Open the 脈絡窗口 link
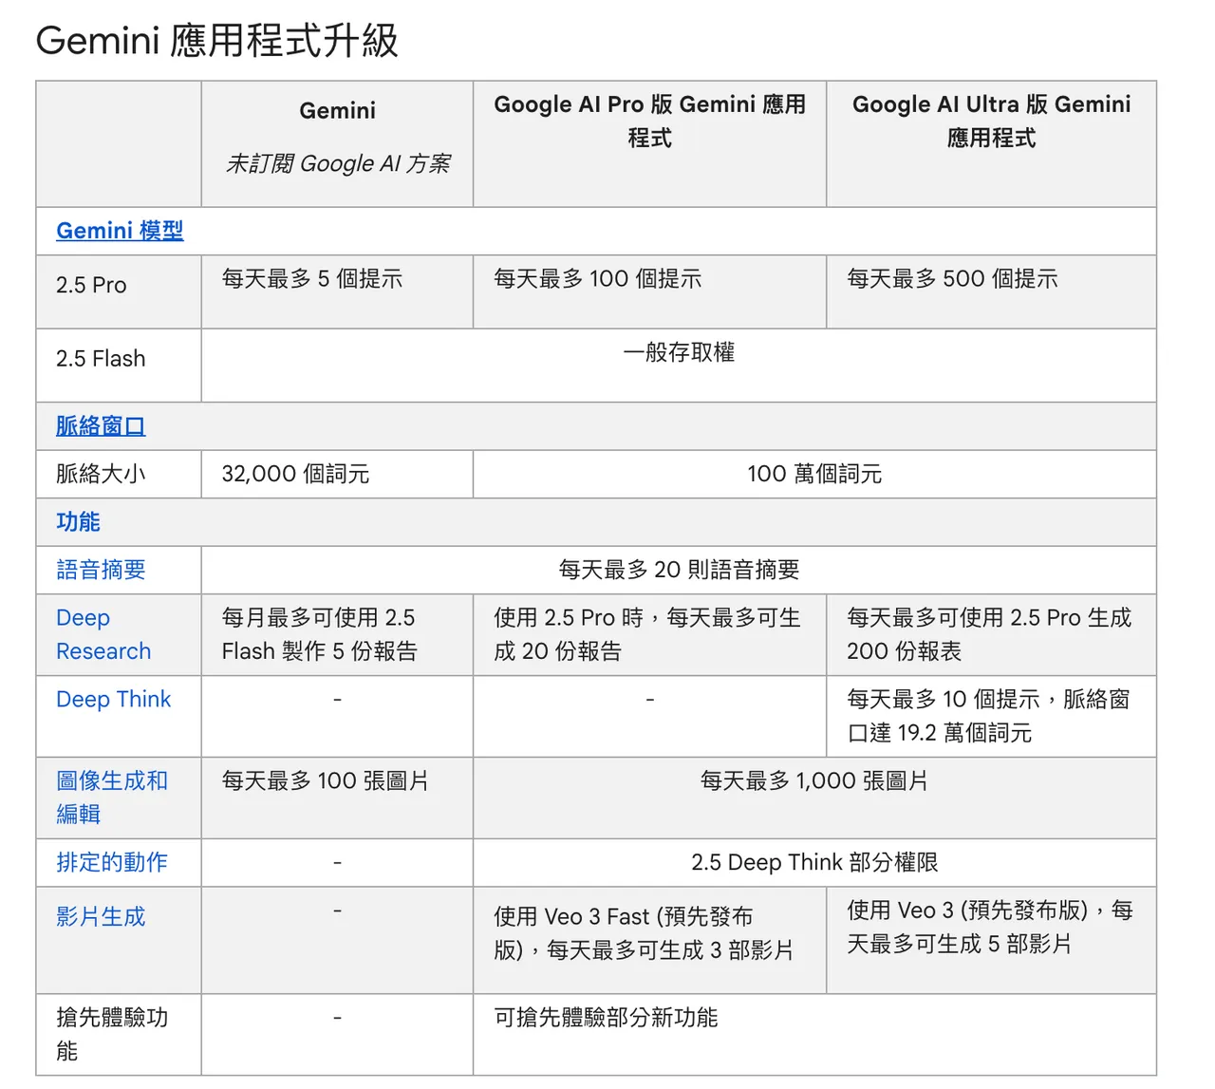 [x=101, y=426]
